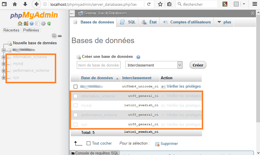This screenshot has height=155, width=260.
Task: Click the Rechercher browser search box
Action: click(197, 4)
